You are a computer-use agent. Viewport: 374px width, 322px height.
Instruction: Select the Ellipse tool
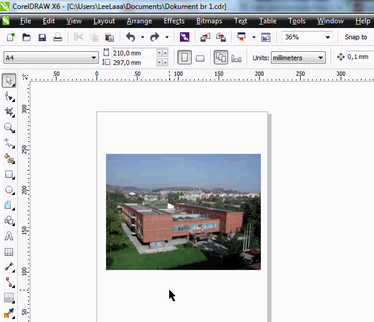coord(9,190)
